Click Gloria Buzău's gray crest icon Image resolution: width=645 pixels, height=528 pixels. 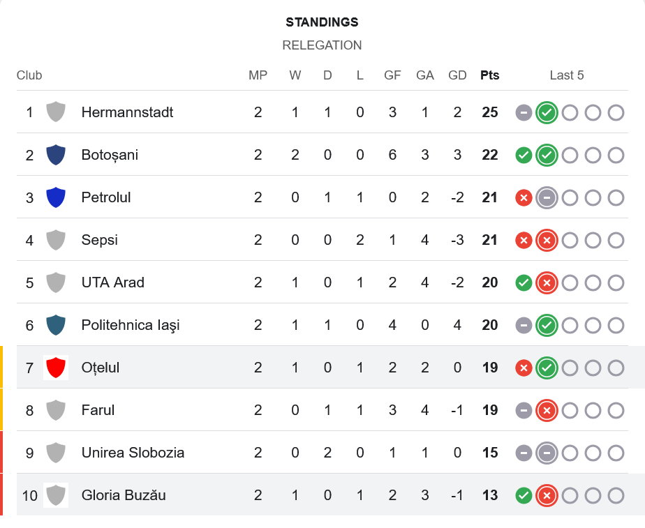click(x=56, y=495)
